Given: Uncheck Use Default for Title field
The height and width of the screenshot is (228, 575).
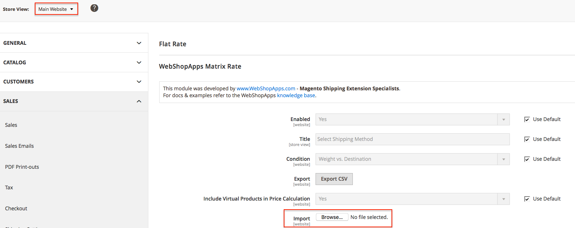Looking at the screenshot, I should coord(527,139).
